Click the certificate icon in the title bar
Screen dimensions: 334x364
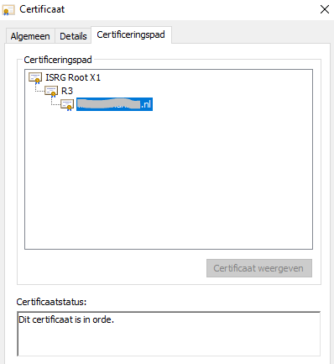(8, 10)
